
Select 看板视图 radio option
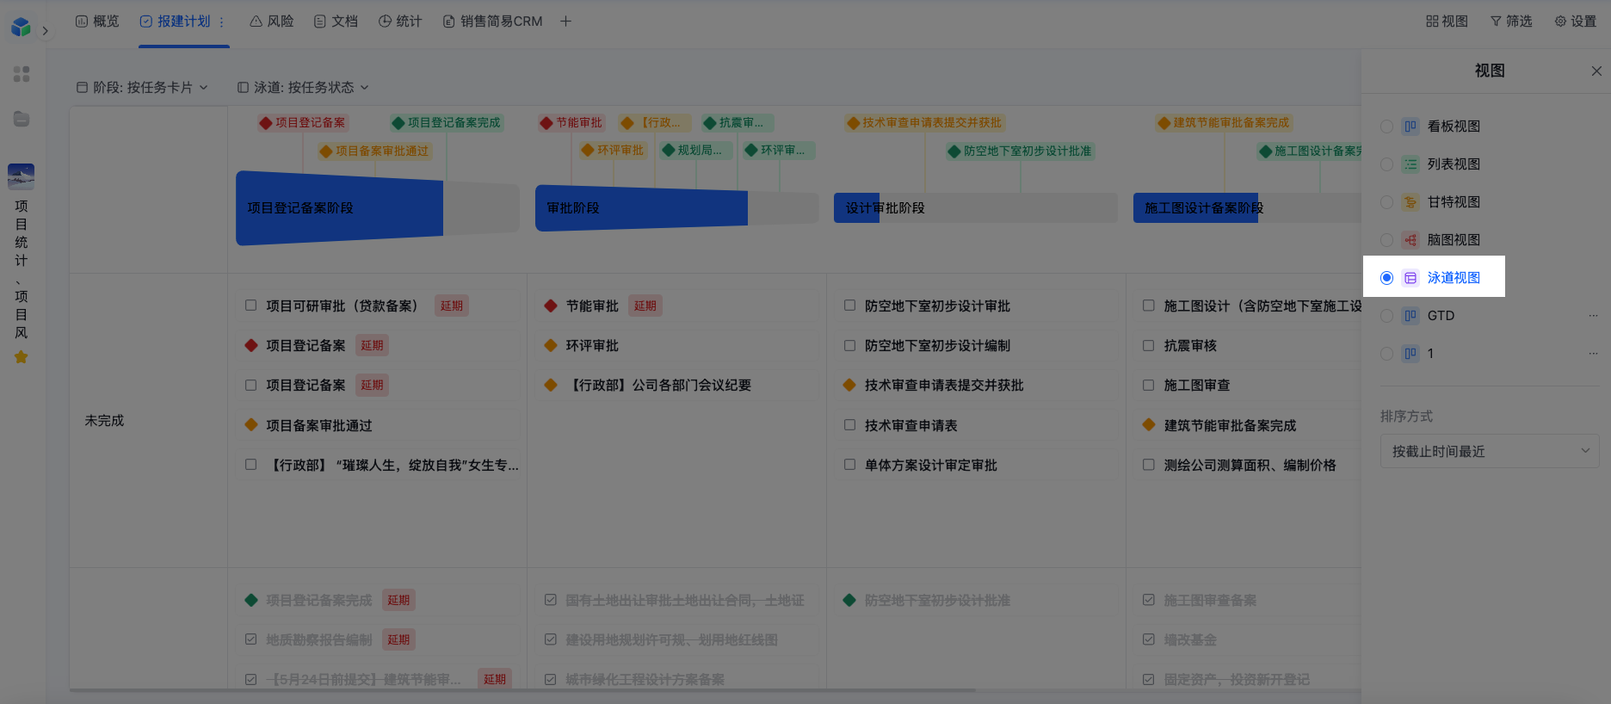(x=1386, y=127)
